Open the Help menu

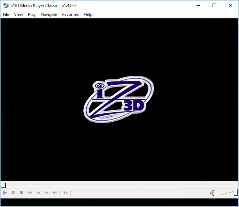[88, 15]
